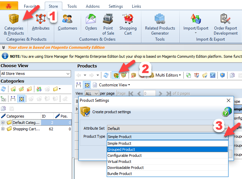Select the Default Category row
Image resolution: width=242 pixels, height=179 pixels.
tap(36, 123)
